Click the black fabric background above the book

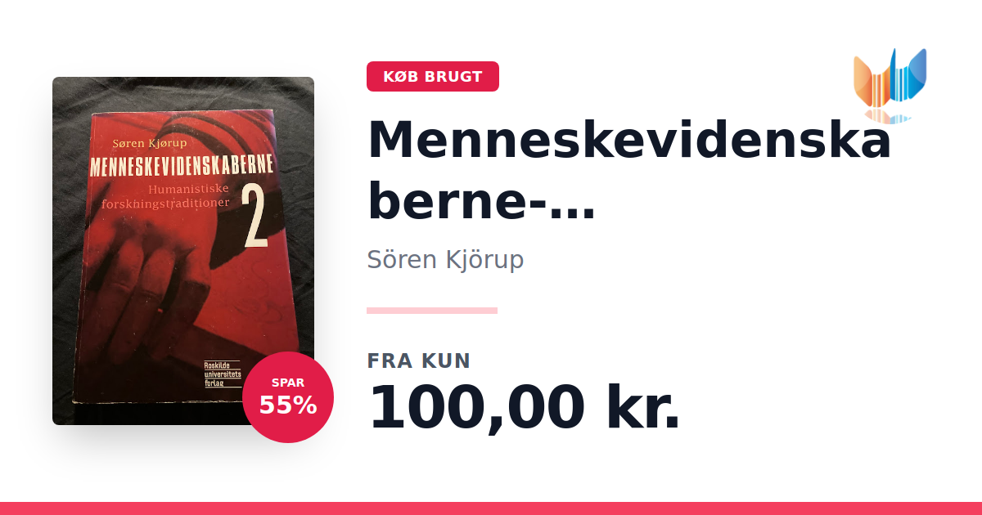[x=183, y=92]
